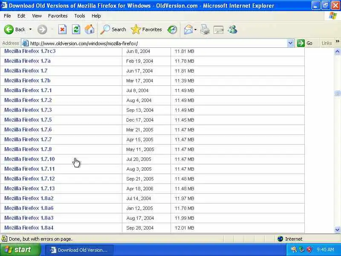Click the taskbar clock 9:40 AM

pos(325,250)
